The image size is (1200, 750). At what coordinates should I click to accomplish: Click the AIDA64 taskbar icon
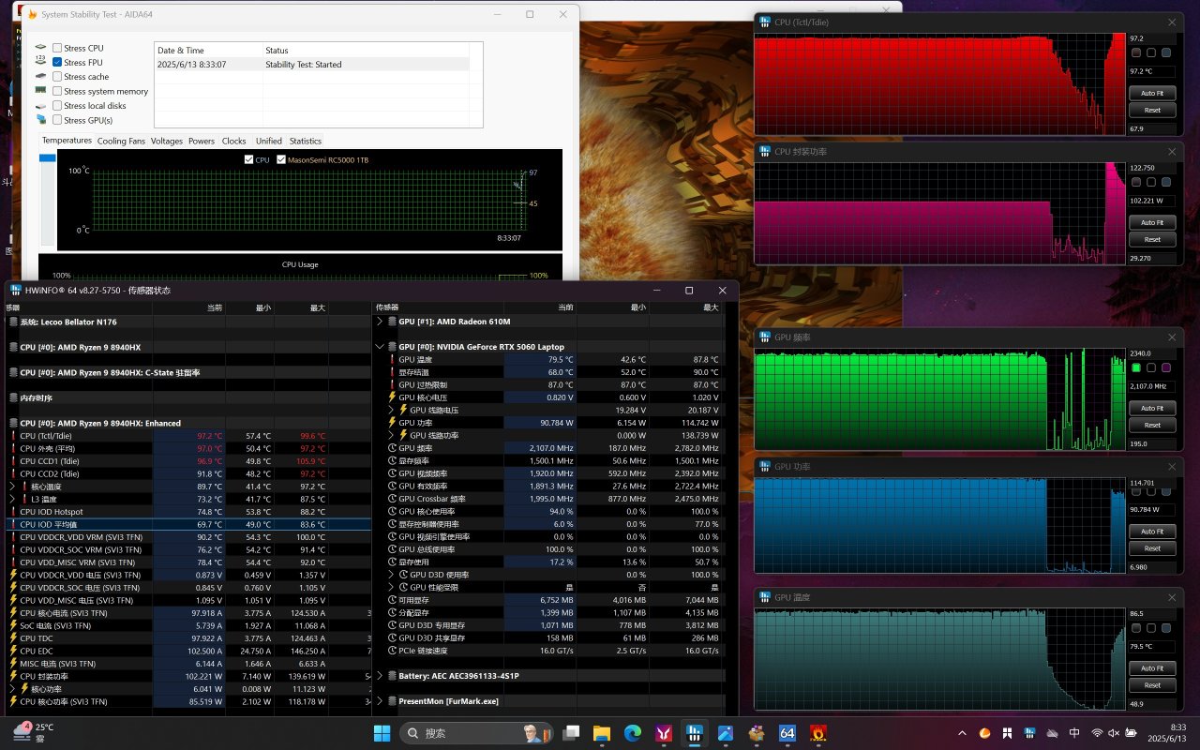point(787,733)
